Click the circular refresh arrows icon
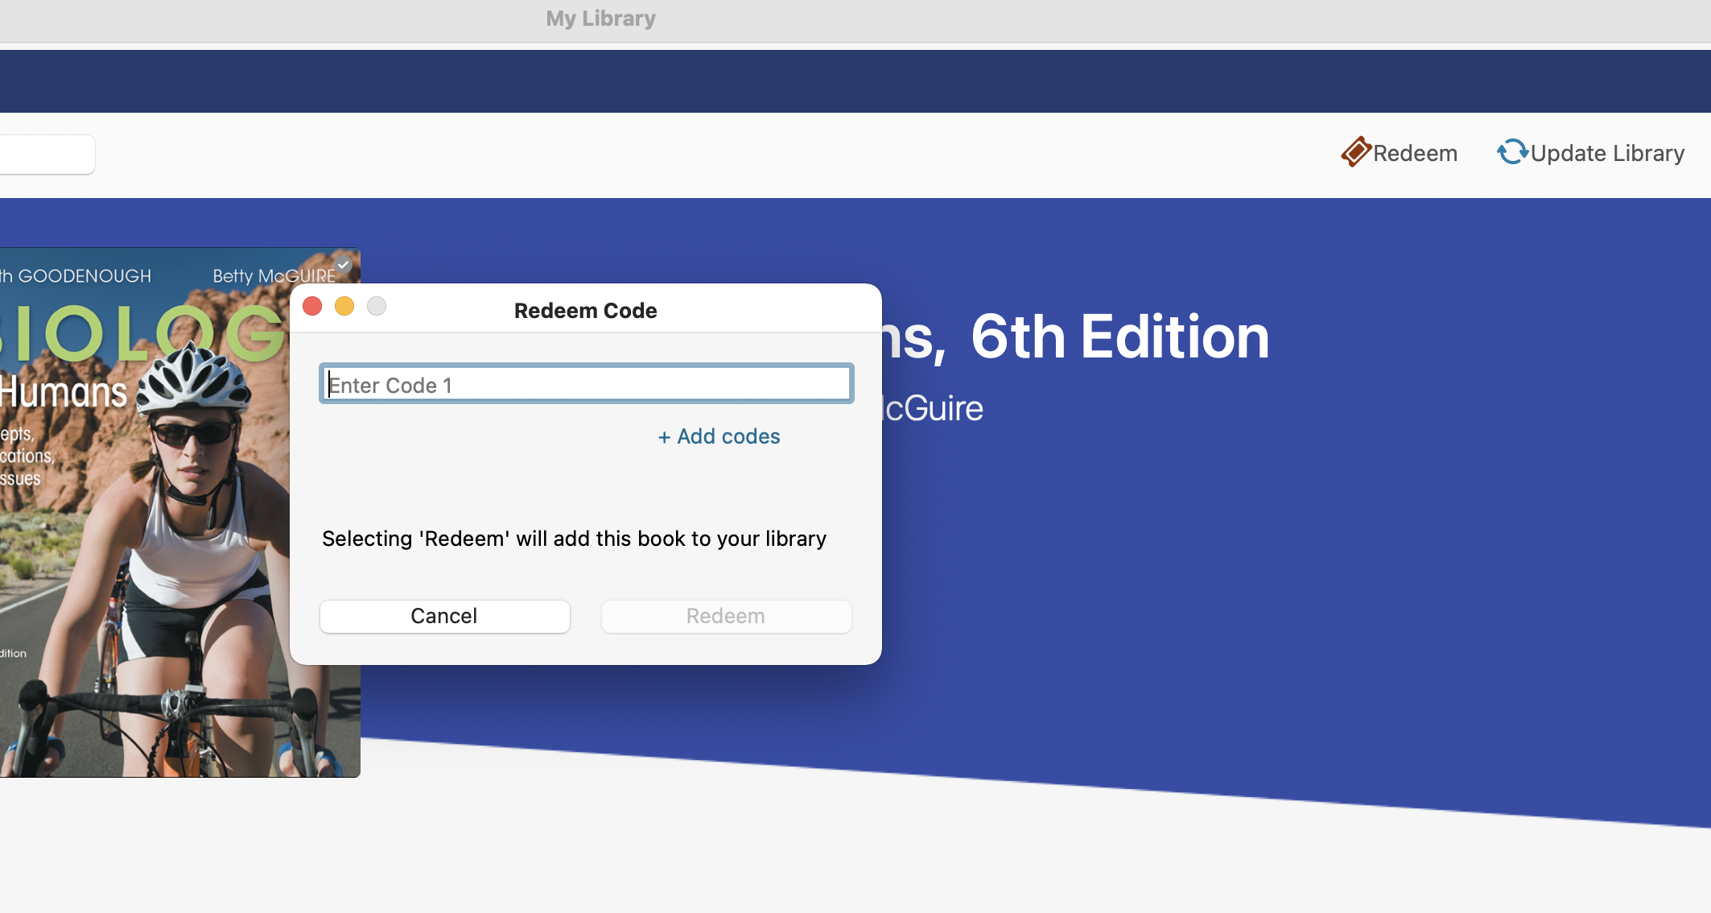This screenshot has width=1711, height=913. coord(1512,152)
